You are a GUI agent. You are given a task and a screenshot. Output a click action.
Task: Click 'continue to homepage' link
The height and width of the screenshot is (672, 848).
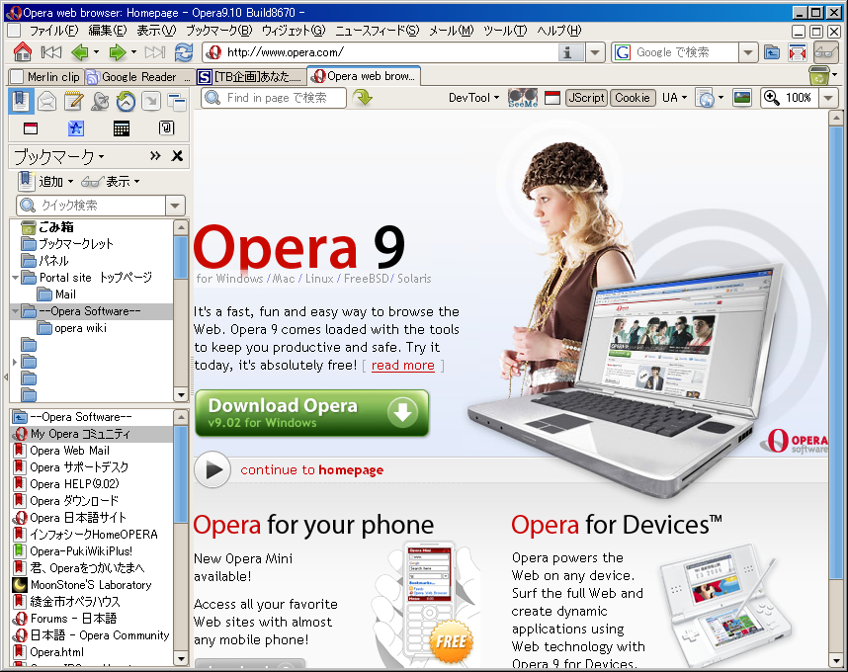point(312,470)
